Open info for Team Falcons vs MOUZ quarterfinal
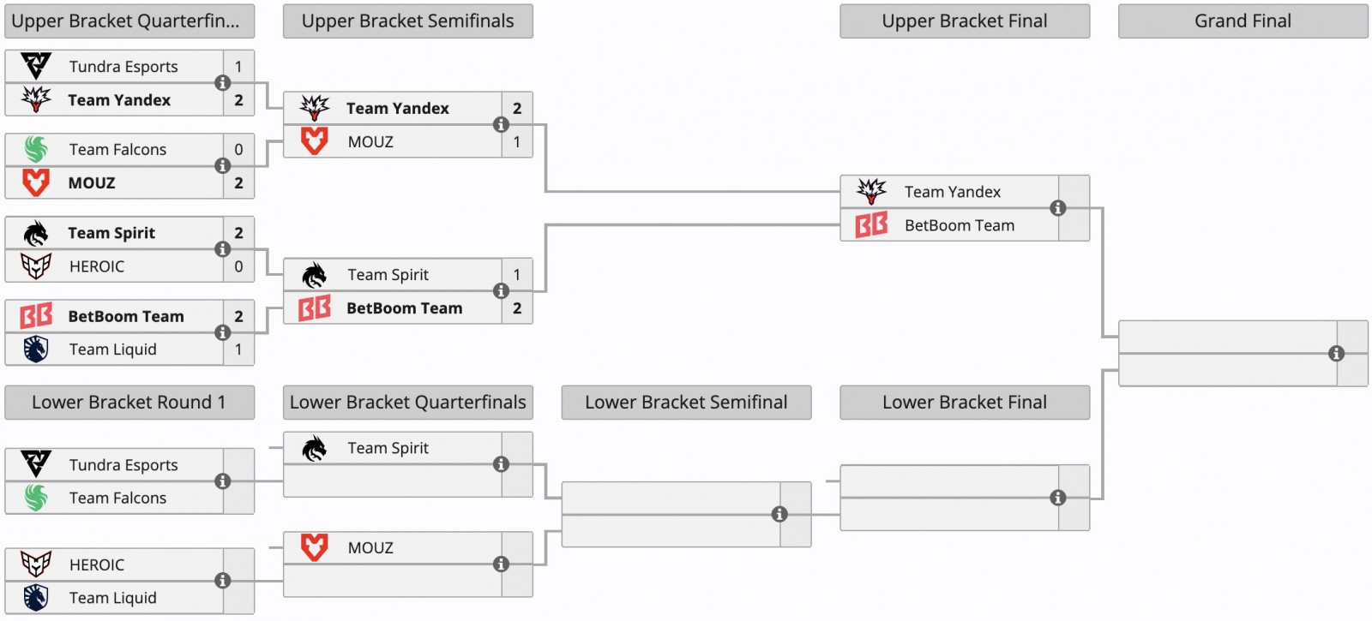The image size is (1372, 621). [222, 166]
